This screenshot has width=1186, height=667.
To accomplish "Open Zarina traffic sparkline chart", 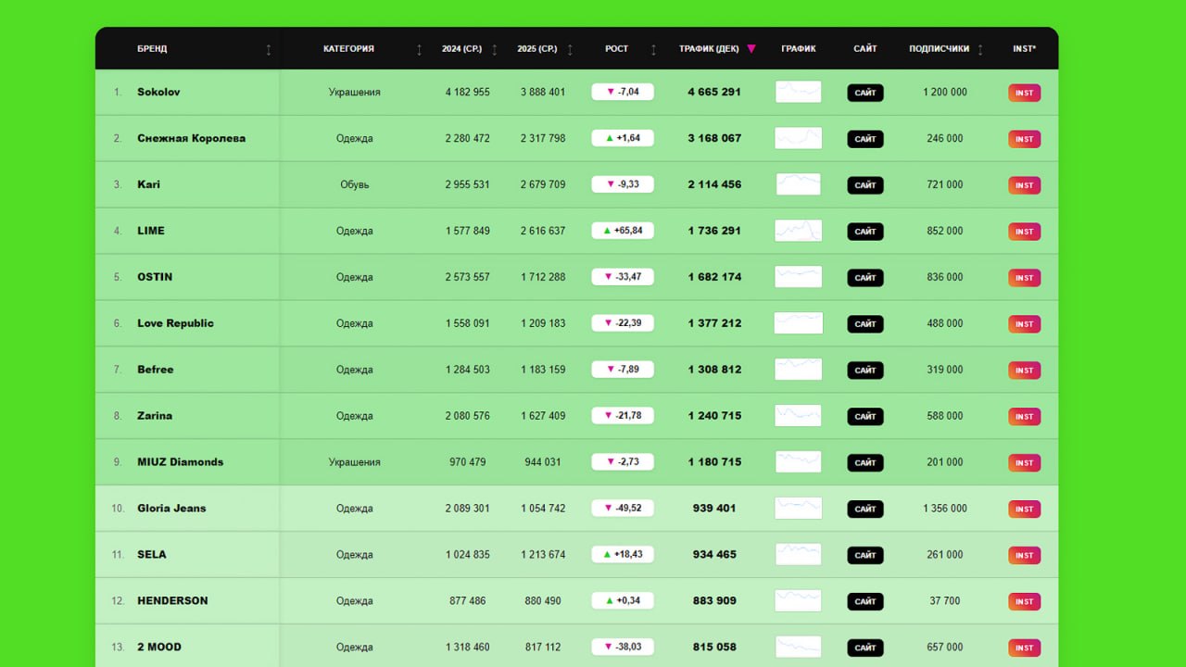I will 799,416.
